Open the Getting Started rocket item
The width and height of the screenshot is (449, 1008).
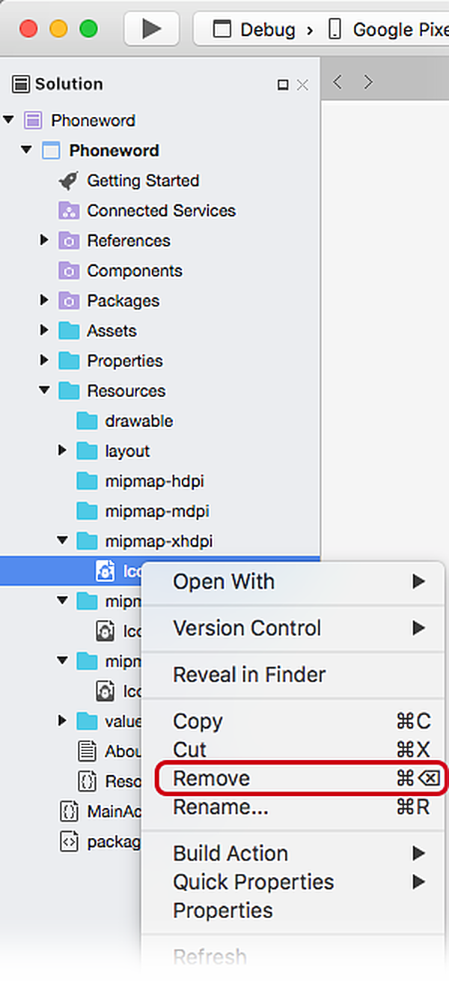pos(128,180)
